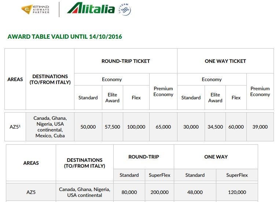Click the 34,500 one-way Elite Award value
Screen dimensions: 275x202
215,127
